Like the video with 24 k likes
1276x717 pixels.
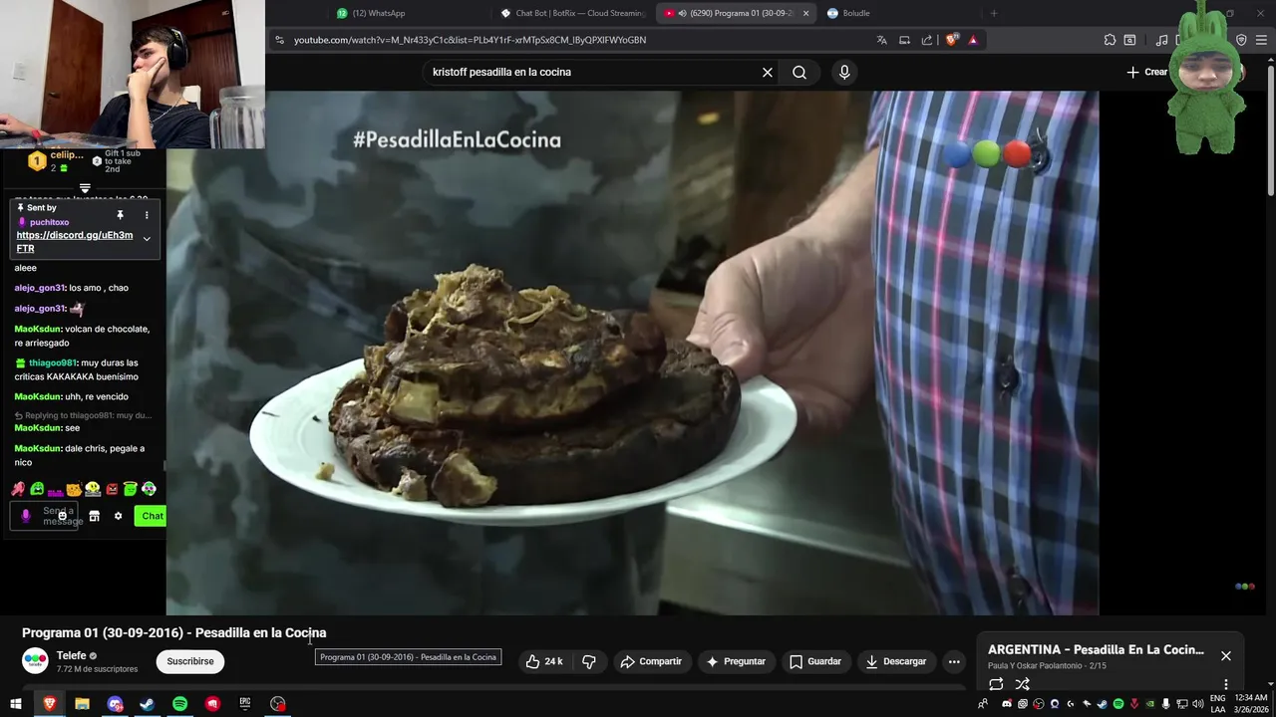pyautogui.click(x=544, y=661)
